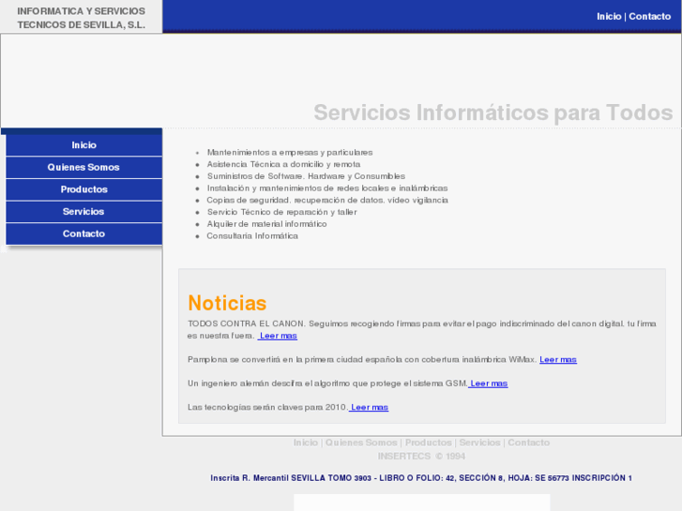
Task: Click footer Quienes Somos link
Action: pyautogui.click(x=361, y=443)
